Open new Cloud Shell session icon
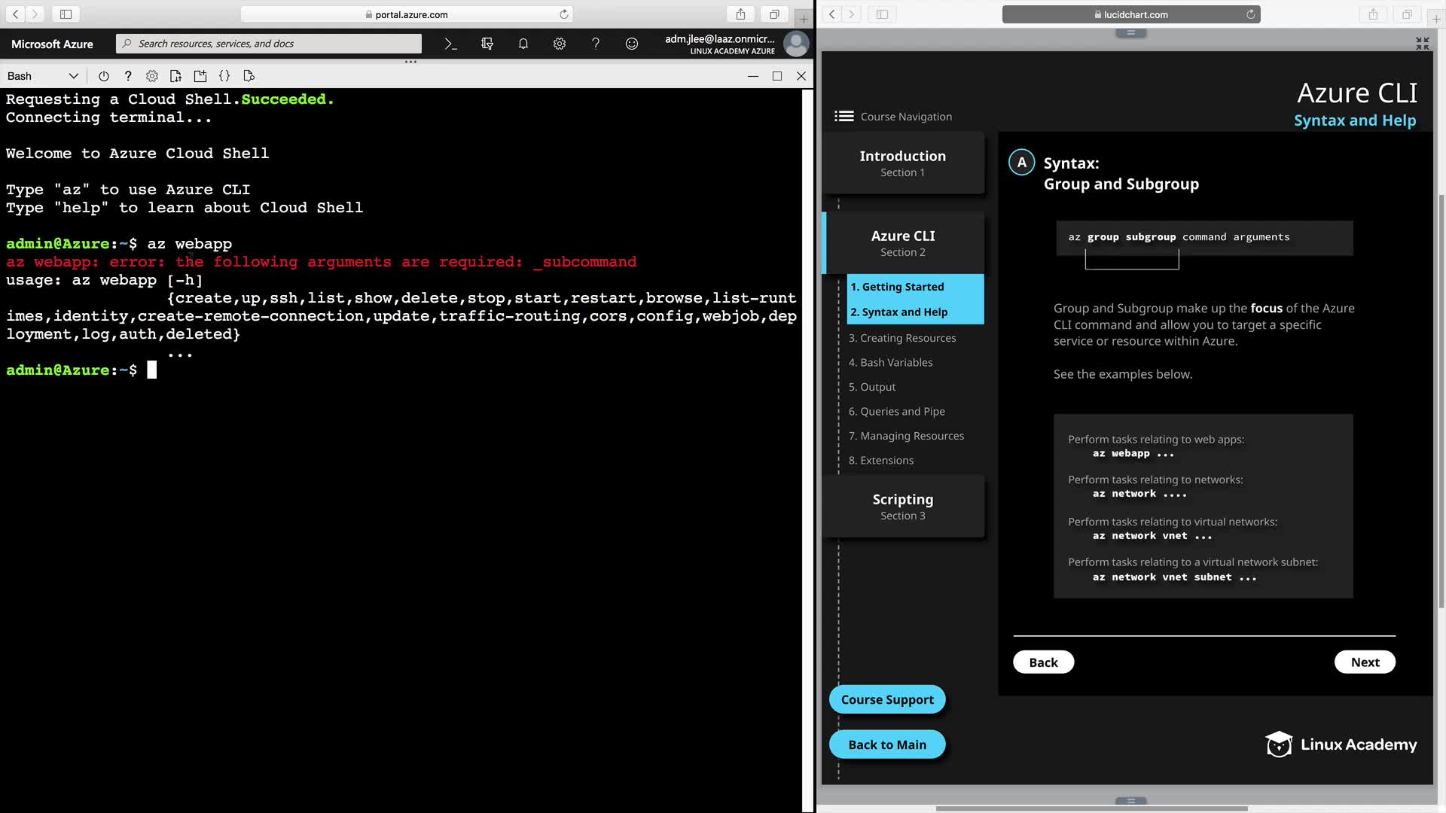 click(x=200, y=76)
